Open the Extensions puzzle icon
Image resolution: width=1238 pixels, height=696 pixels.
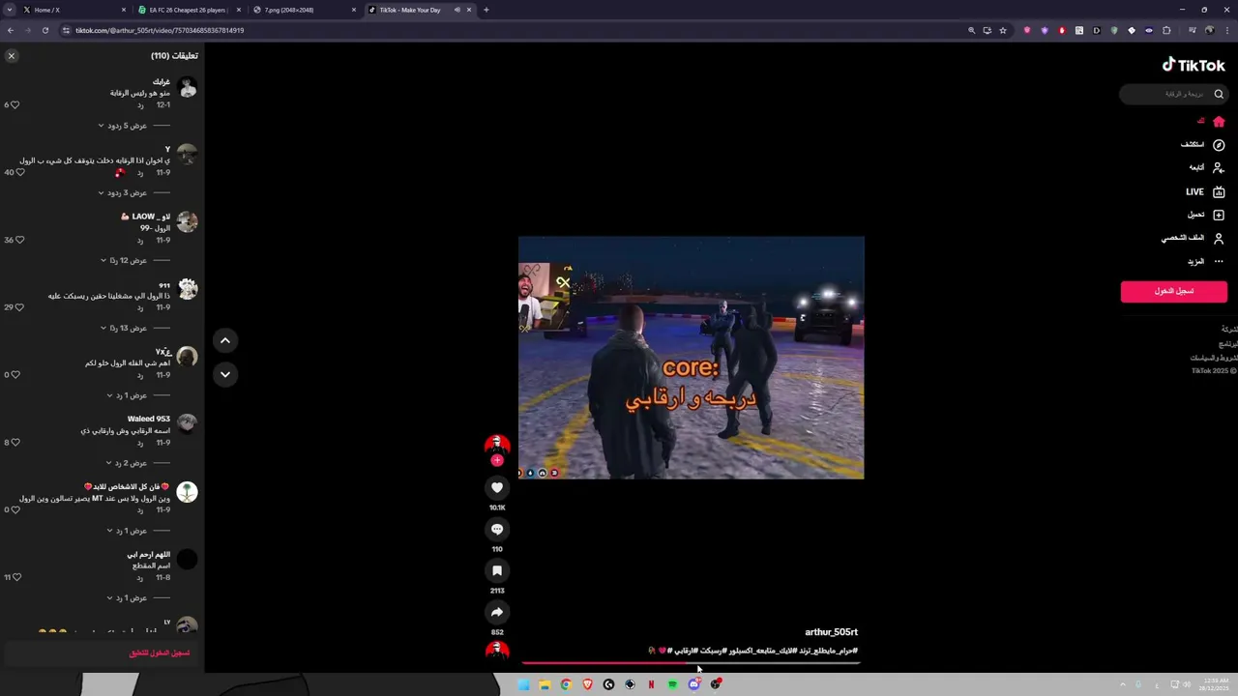pyautogui.click(x=1166, y=30)
